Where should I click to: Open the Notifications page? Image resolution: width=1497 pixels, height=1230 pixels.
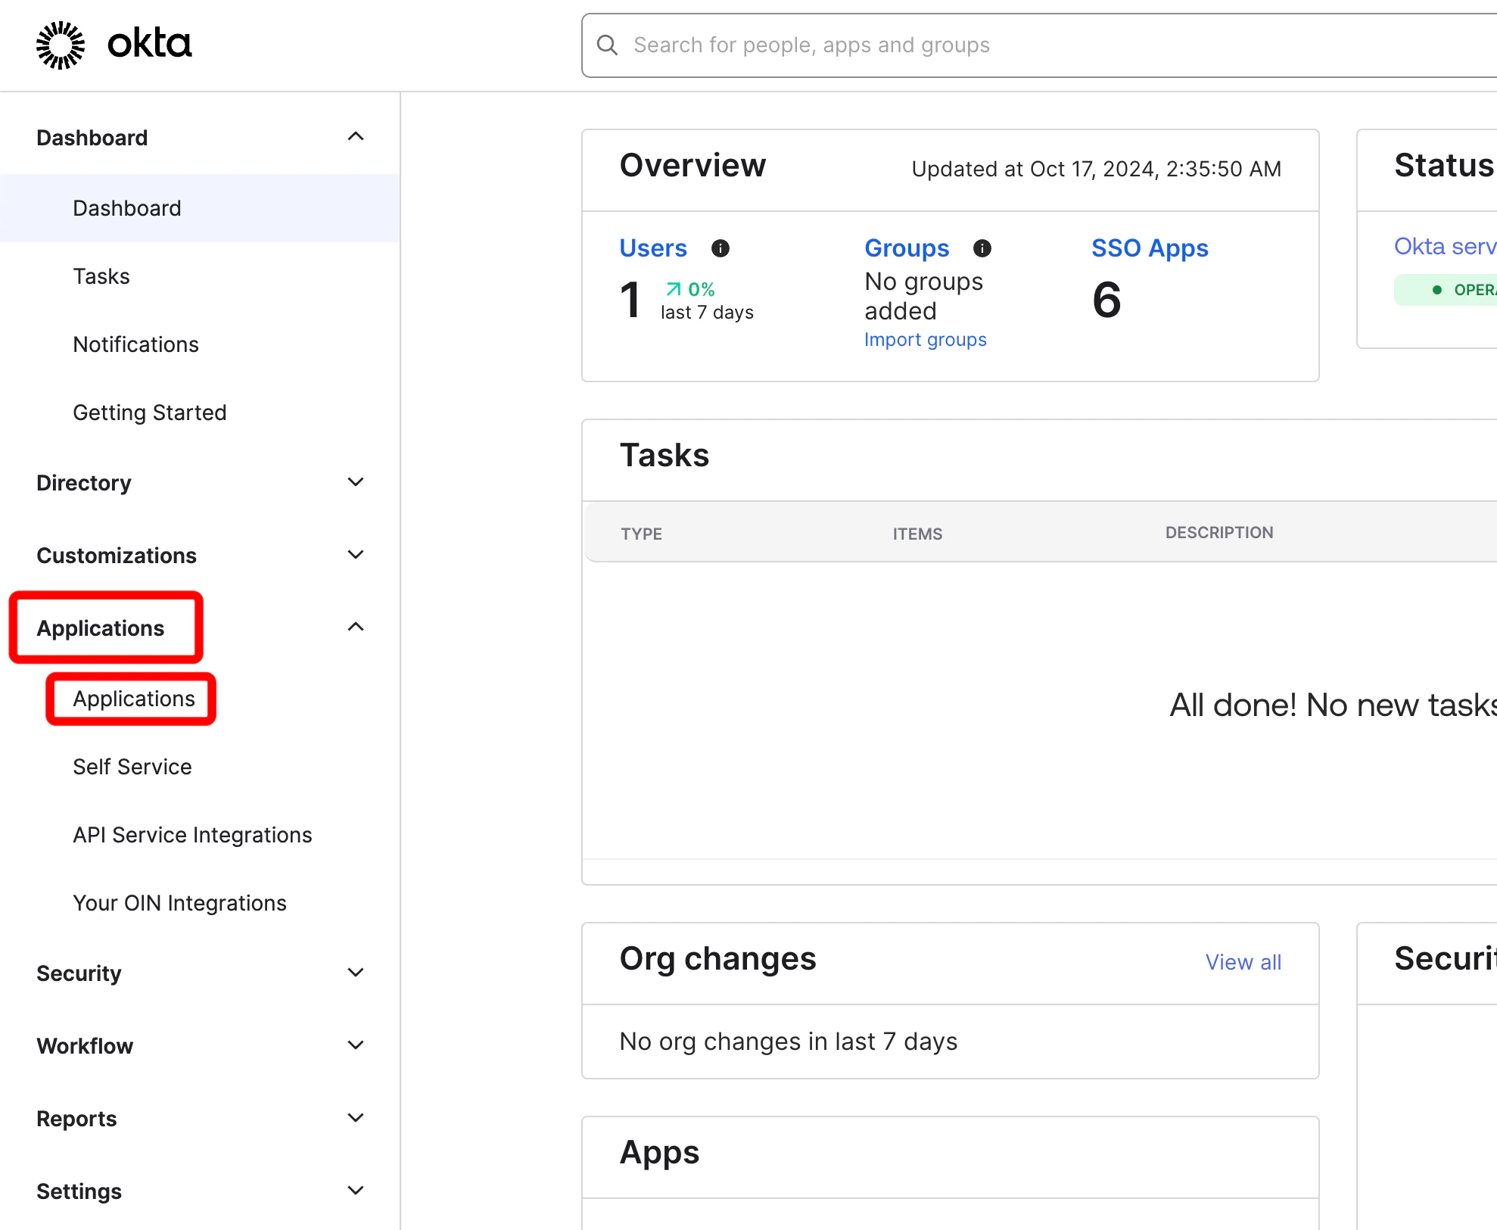(x=136, y=344)
